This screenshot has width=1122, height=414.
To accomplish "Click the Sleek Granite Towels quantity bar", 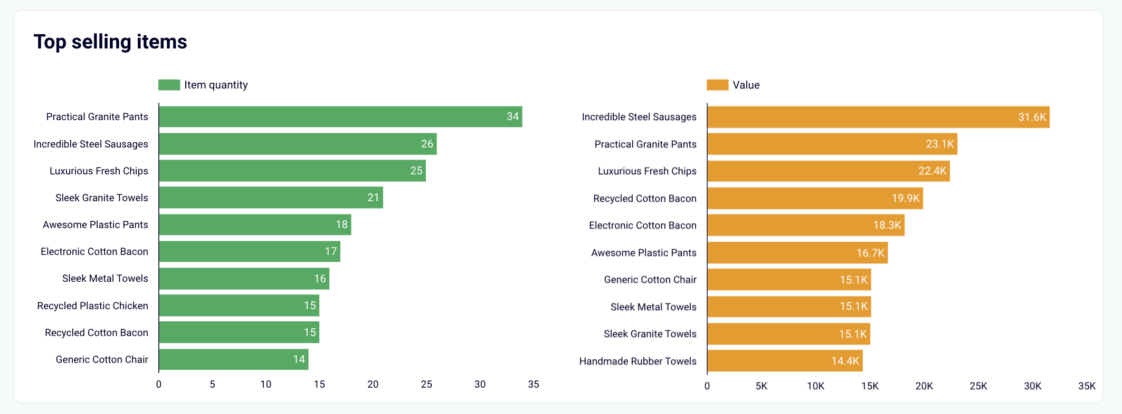I will [x=271, y=198].
